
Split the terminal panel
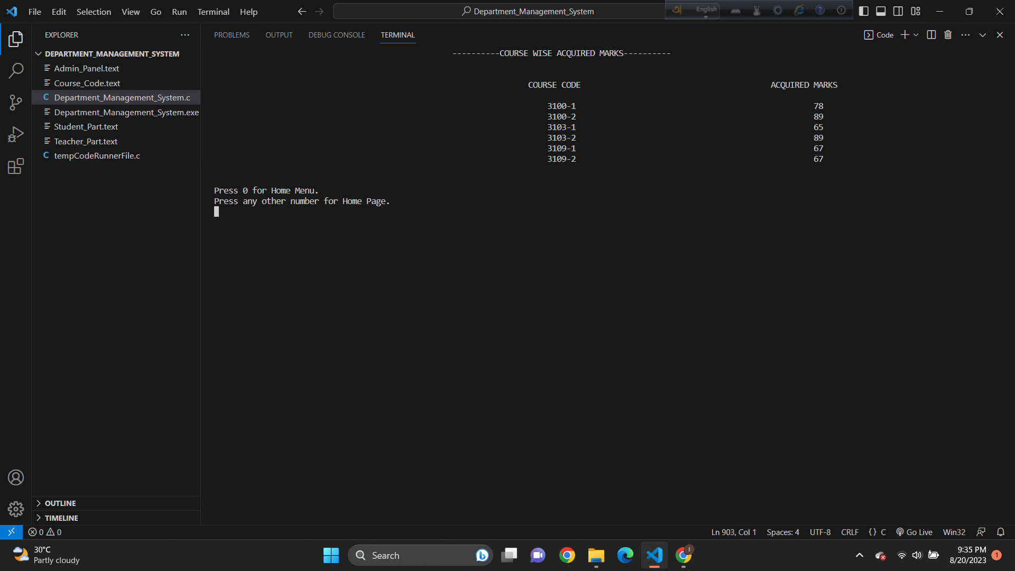pos(931,35)
